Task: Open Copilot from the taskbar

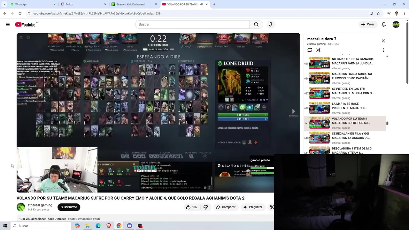Action: click(x=77, y=226)
